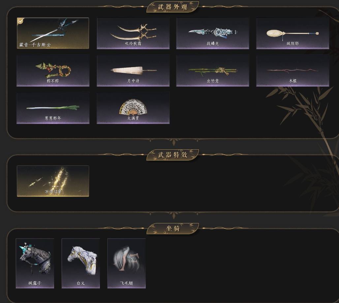The image size is (339, 303).
Task: Select the 战麟光 weapon skin
Action: [x=213, y=33]
